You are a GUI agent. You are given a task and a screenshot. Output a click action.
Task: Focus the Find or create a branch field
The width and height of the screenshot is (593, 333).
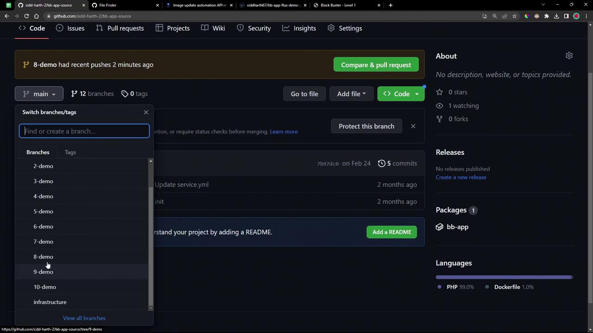[84, 131]
